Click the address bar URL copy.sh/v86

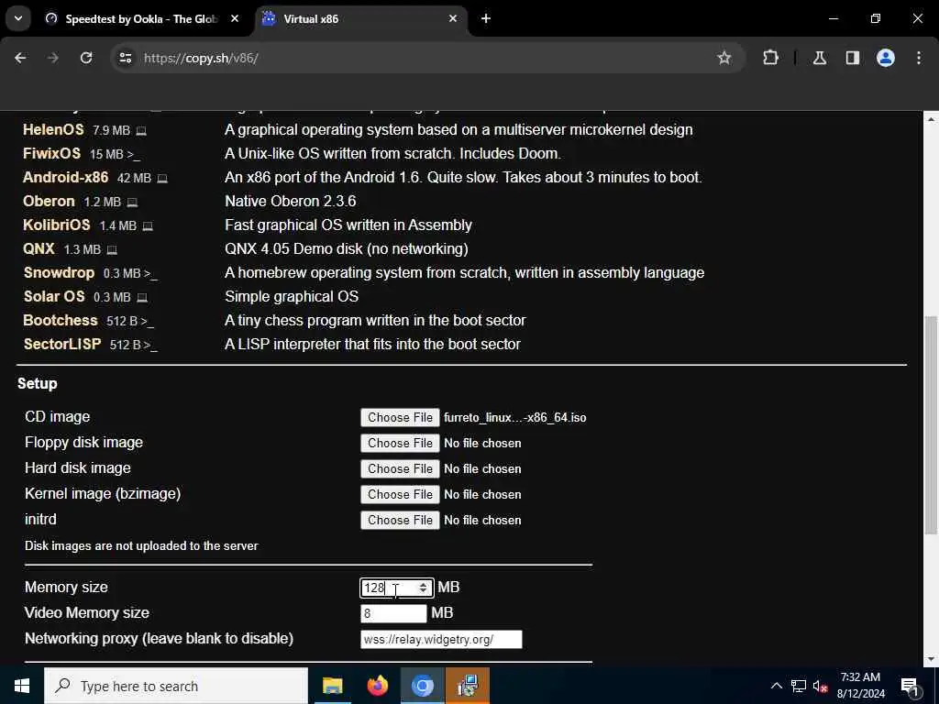[201, 58]
